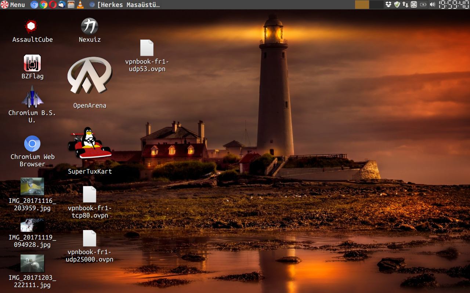Open the file manager panel launcher
The width and height of the screenshot is (470, 293).
(71, 5)
